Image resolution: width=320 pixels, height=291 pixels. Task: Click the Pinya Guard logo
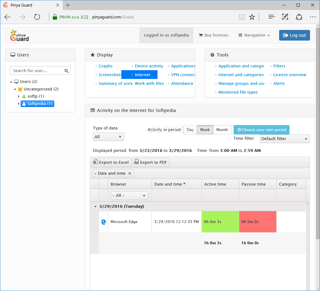click(20, 35)
